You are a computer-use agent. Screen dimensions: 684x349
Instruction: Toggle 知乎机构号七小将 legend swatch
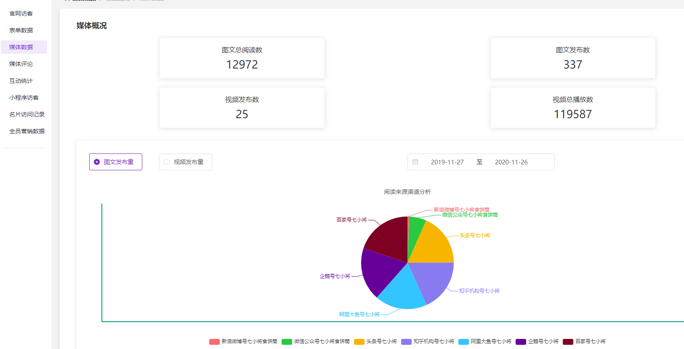click(406, 341)
